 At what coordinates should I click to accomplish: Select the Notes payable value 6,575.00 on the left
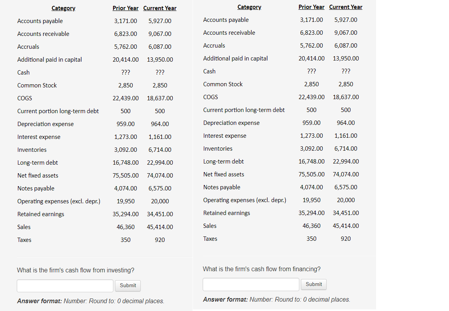160,188
